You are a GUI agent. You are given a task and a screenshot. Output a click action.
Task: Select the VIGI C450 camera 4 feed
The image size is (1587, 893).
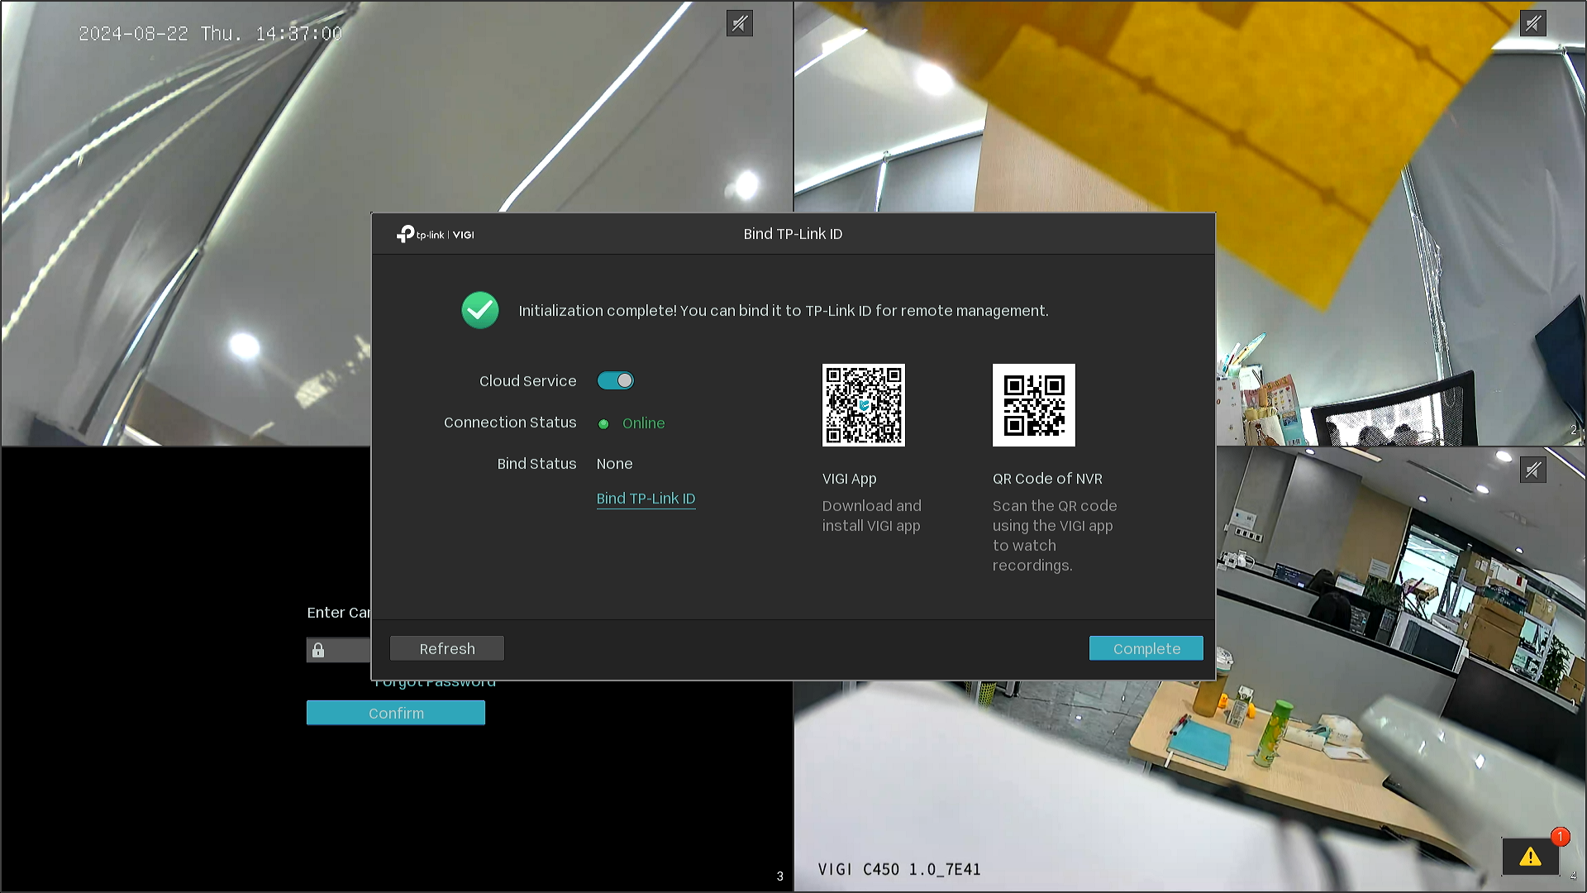[x=1190, y=786]
